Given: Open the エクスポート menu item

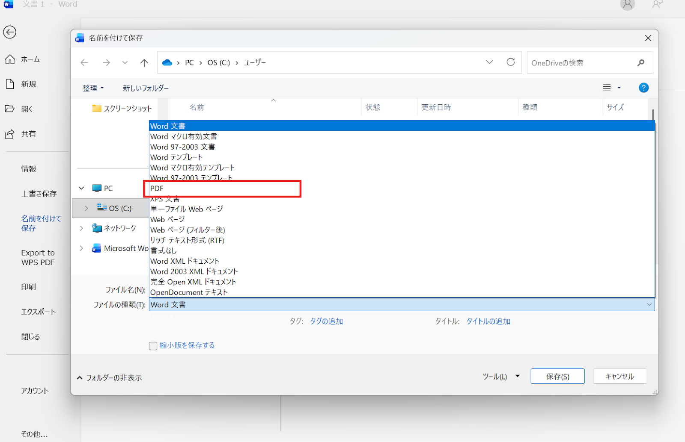Looking at the screenshot, I should [39, 311].
